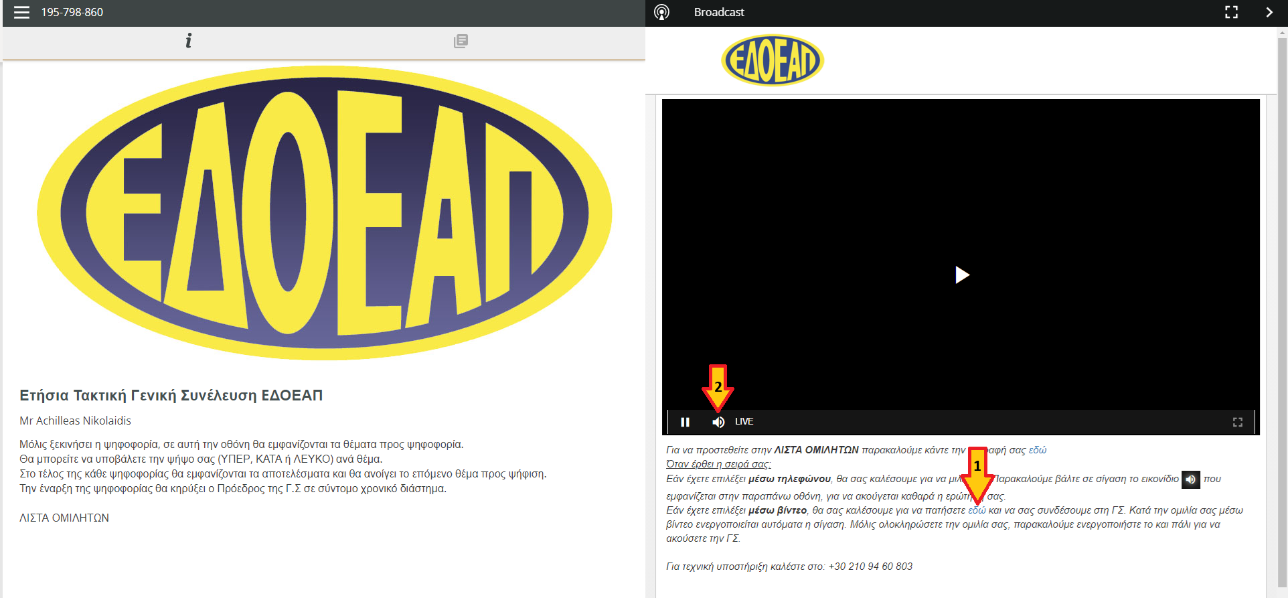The height and width of the screenshot is (598, 1288).
Task: Enter fullscreen from video player controls
Action: pos(1238,422)
